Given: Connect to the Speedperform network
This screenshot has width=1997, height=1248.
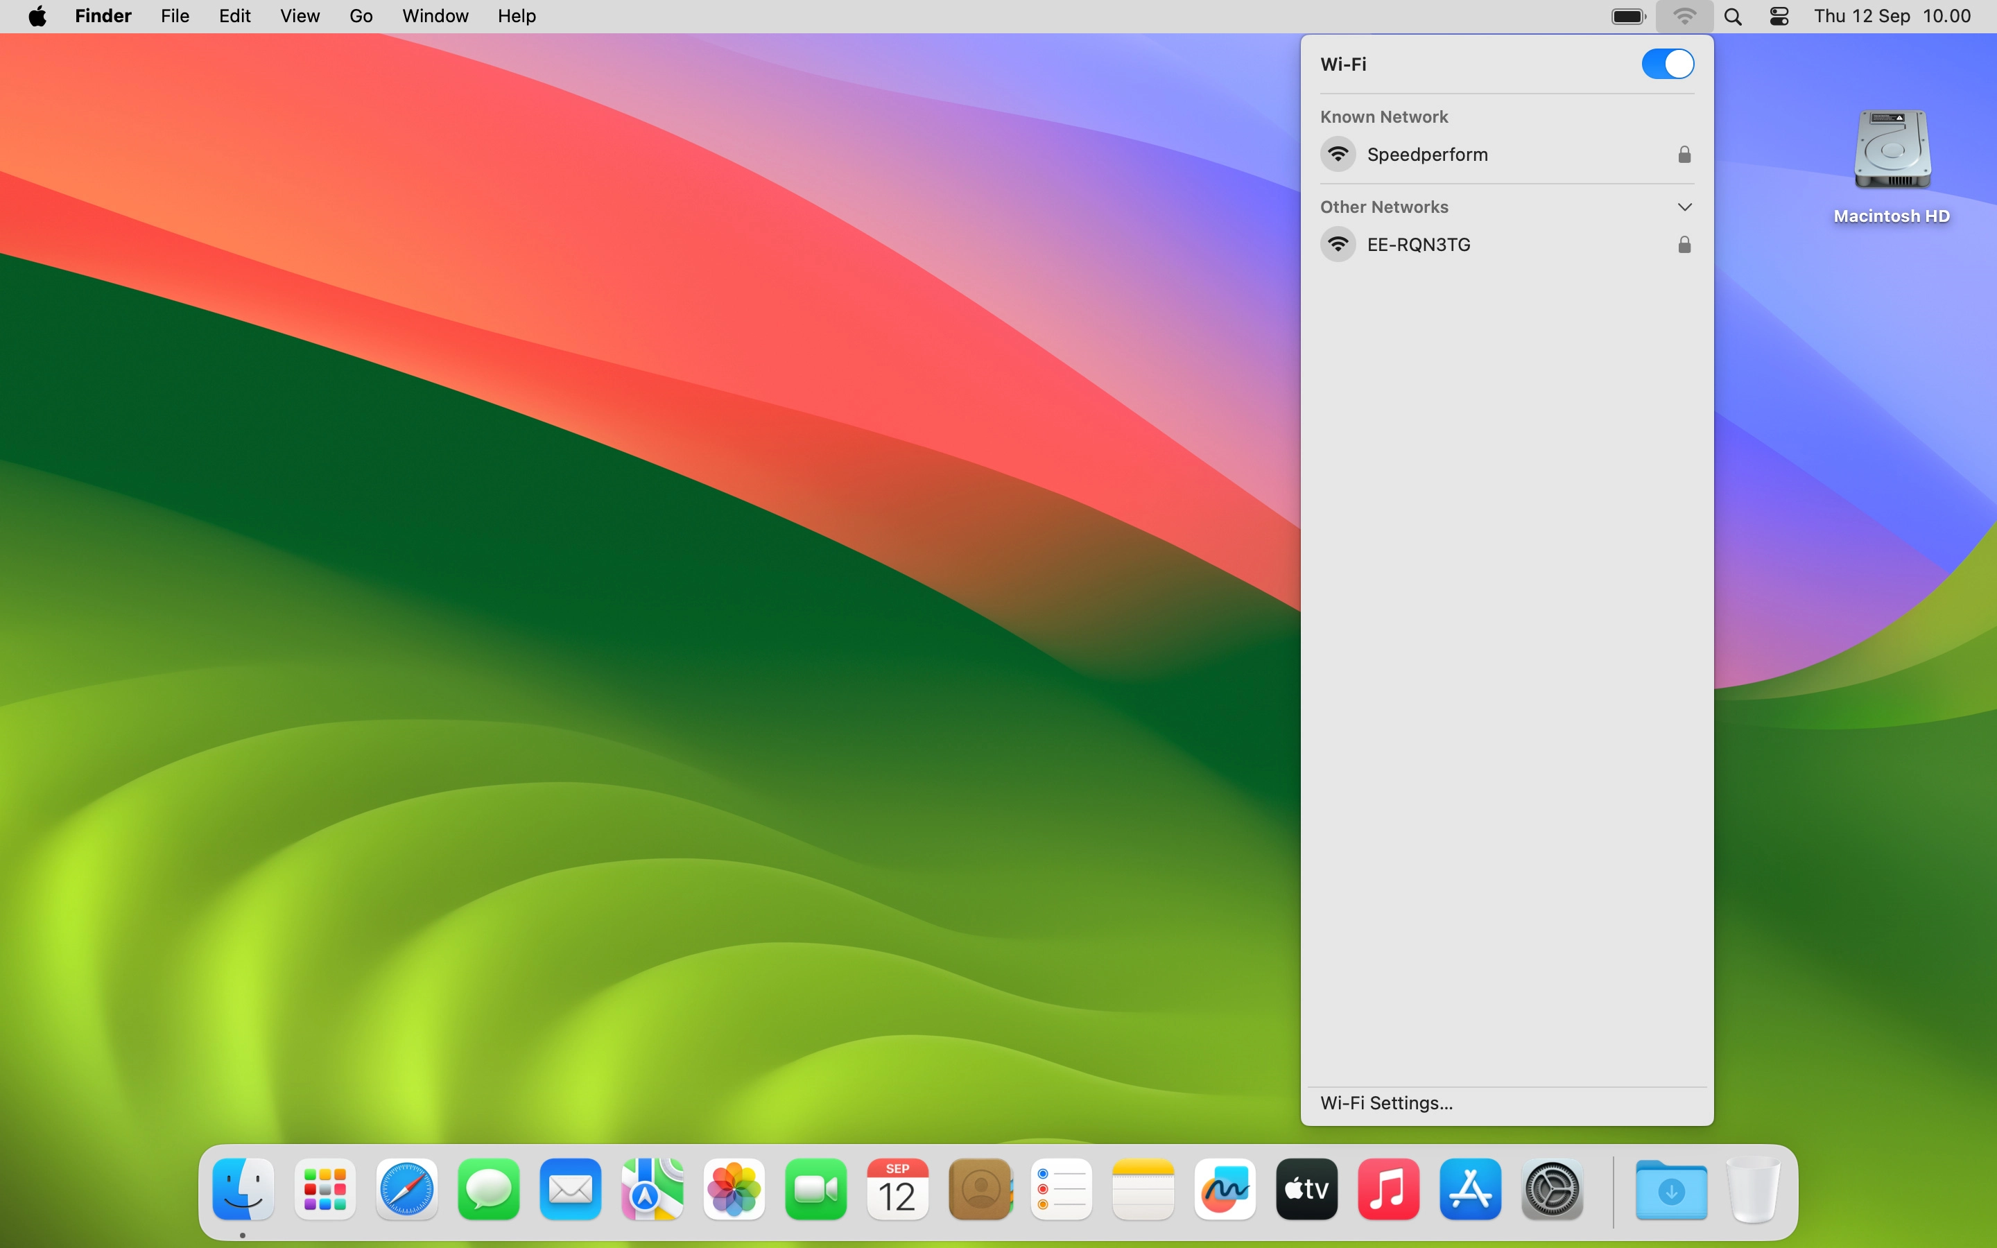Looking at the screenshot, I should [x=1427, y=155].
